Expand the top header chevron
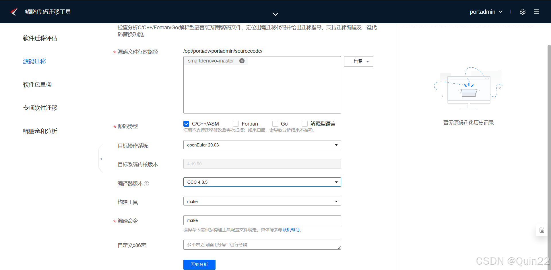Viewport: 551px width, 270px height. pos(275,14)
